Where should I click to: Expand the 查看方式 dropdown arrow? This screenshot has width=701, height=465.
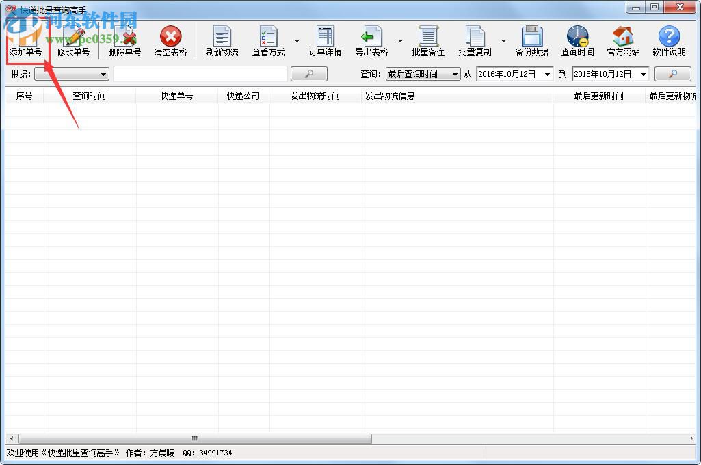coord(297,40)
